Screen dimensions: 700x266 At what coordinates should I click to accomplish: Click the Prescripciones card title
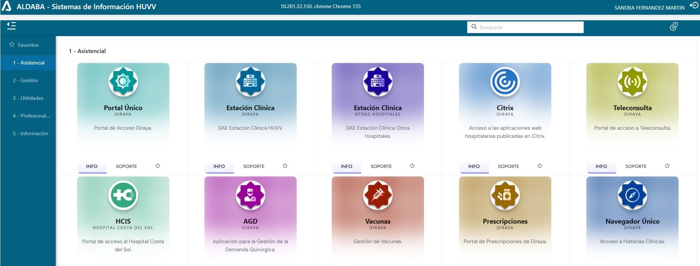pos(505,221)
